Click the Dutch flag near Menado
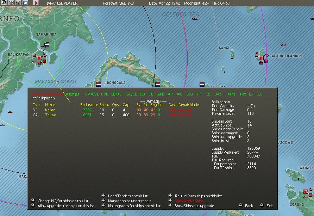Viewport: 314px width, 216px height. pyautogui.click(x=202, y=84)
